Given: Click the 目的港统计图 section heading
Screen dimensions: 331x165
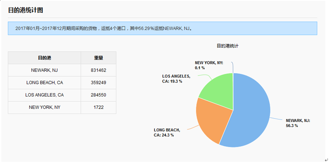Looking at the screenshot, I should click(x=26, y=10).
